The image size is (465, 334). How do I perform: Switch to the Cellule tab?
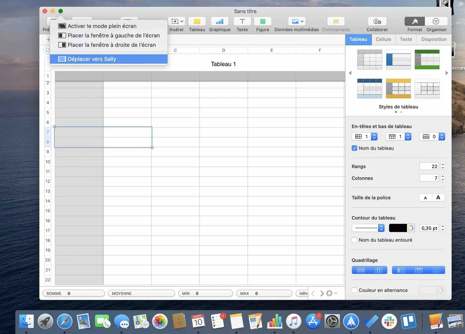(x=383, y=39)
